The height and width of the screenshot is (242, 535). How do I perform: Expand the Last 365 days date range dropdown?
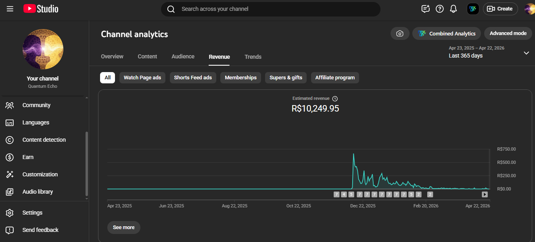[x=526, y=53]
